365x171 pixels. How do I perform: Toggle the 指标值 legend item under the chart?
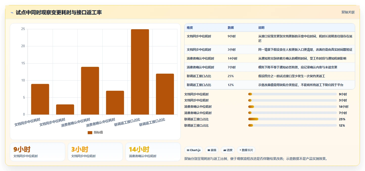[95, 132]
